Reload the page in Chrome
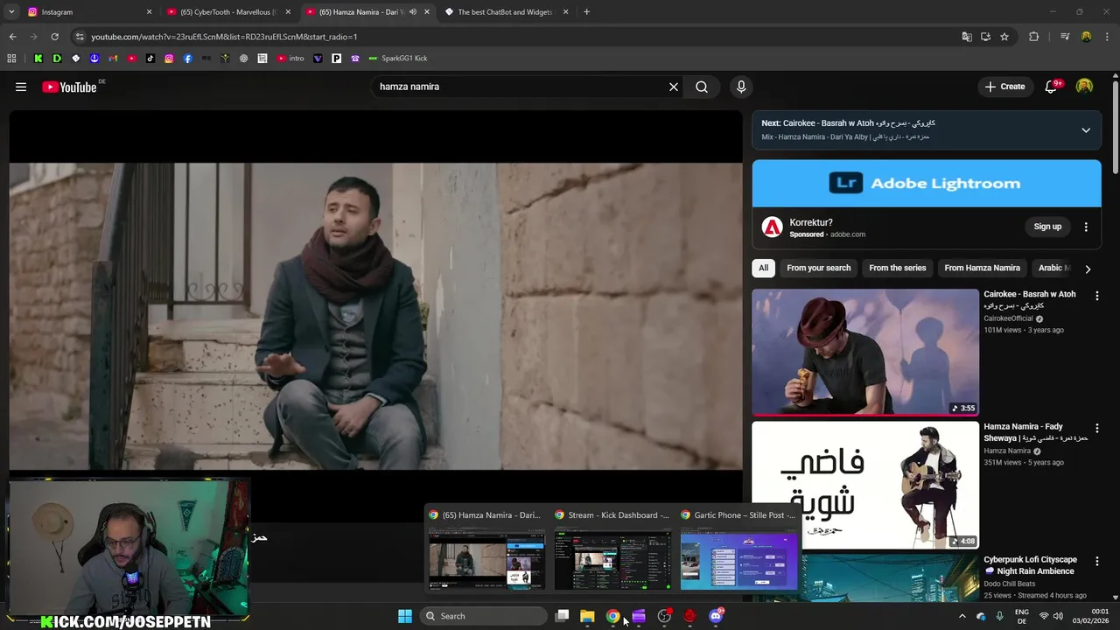The height and width of the screenshot is (630, 1120). click(x=54, y=37)
